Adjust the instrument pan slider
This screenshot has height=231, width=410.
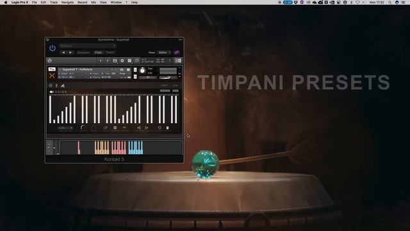coord(148,78)
